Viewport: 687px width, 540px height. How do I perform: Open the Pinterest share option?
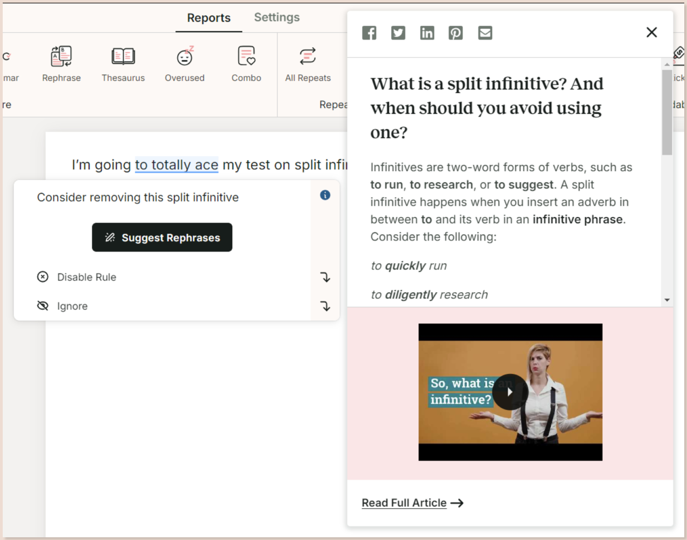[x=456, y=32]
